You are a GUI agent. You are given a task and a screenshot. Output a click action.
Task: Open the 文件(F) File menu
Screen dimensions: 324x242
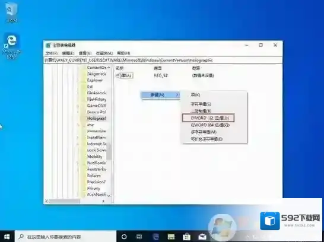coord(51,53)
